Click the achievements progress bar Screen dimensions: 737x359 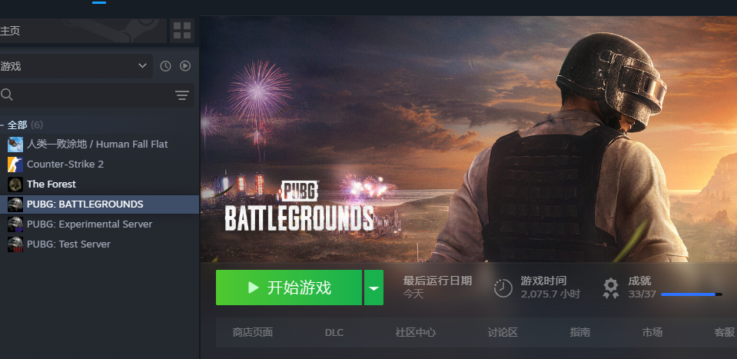(692, 294)
